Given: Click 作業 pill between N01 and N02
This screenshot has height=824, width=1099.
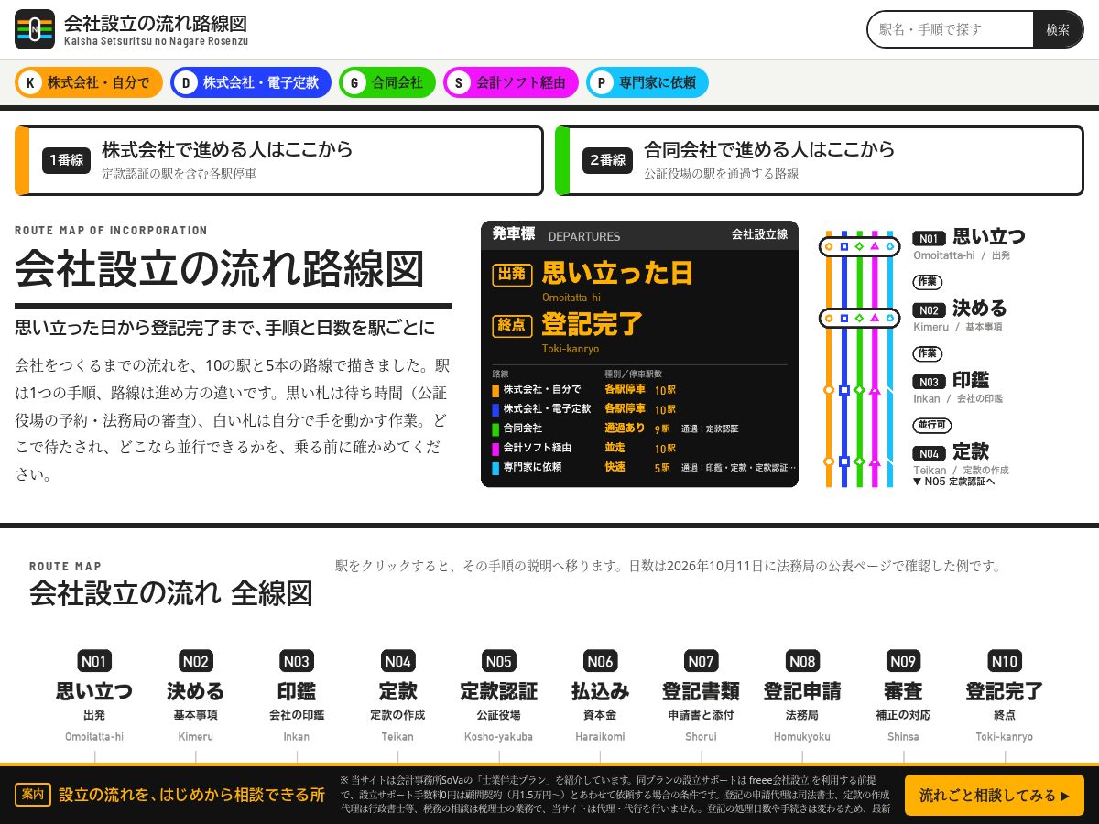Looking at the screenshot, I should click(928, 282).
